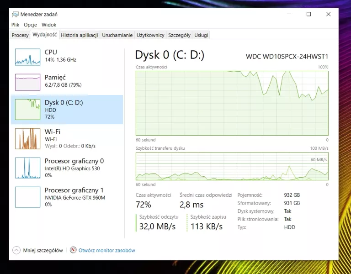This screenshot has width=351, height=274.
Task: Switch to the Usługi tab
Action: coord(201,35)
